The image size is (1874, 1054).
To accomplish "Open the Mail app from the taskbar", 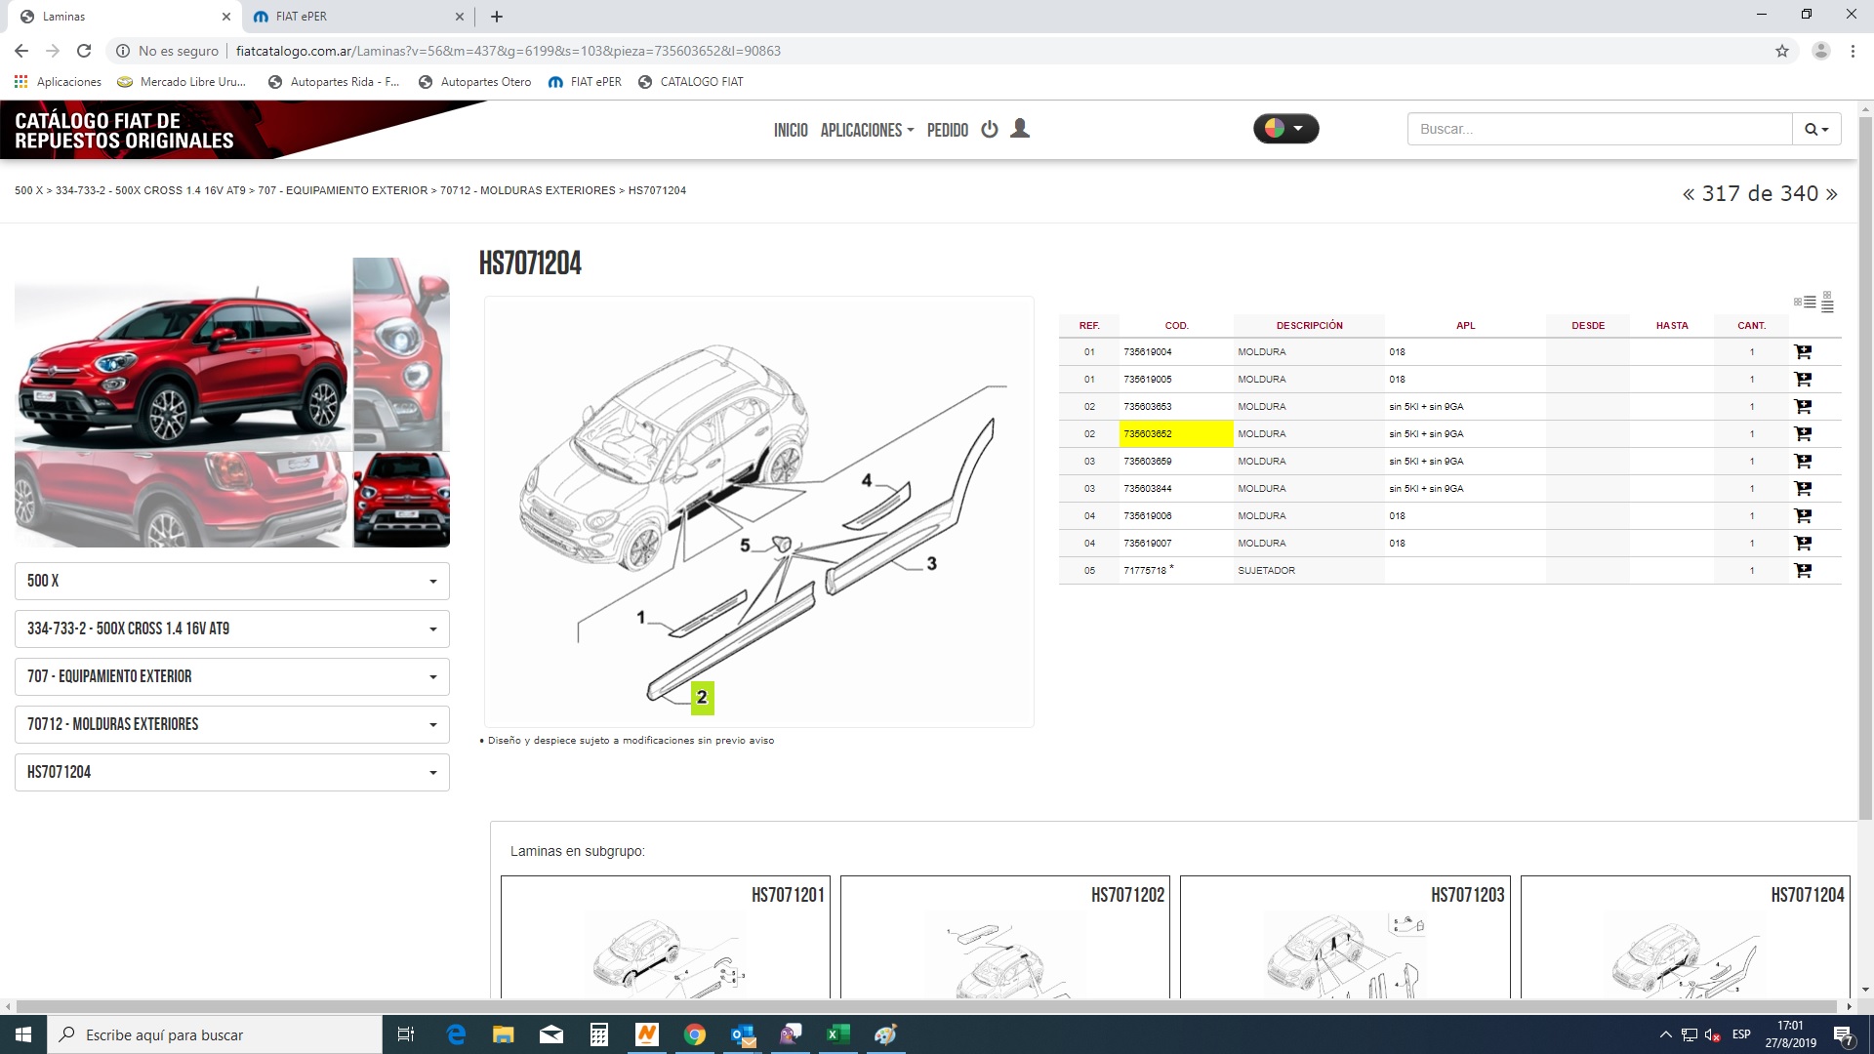I will click(x=551, y=1034).
